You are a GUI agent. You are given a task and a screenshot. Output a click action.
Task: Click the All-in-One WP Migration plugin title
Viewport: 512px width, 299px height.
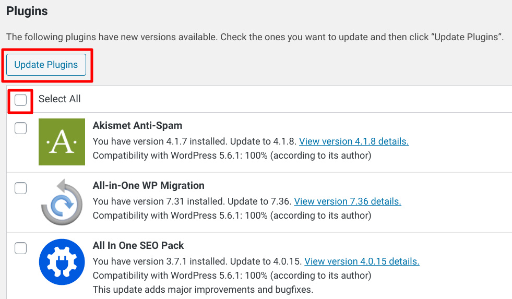pos(149,185)
